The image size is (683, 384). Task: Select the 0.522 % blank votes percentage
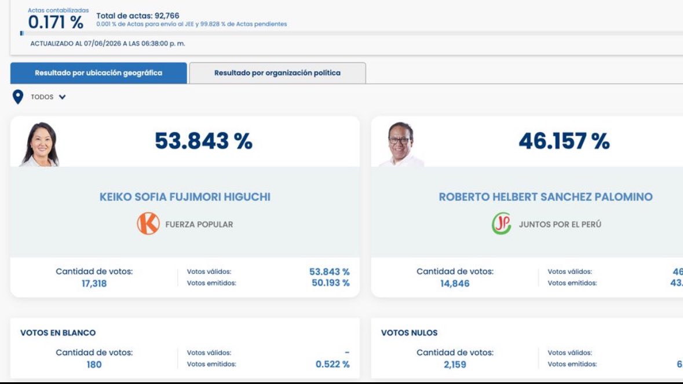coord(333,364)
